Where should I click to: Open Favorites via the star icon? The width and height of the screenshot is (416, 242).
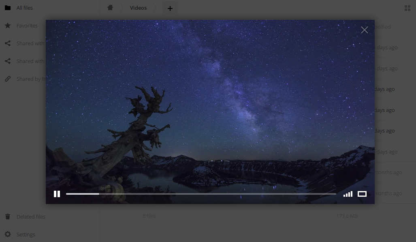(x=8, y=25)
